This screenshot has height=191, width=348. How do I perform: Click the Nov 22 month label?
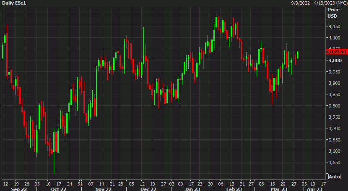[x=104, y=189]
